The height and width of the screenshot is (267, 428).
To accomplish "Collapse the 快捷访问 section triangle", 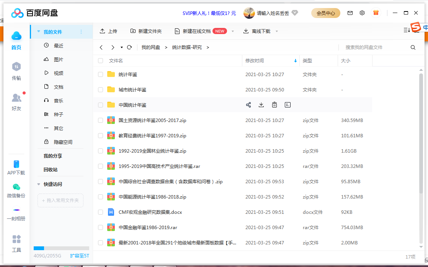I will [39, 184].
